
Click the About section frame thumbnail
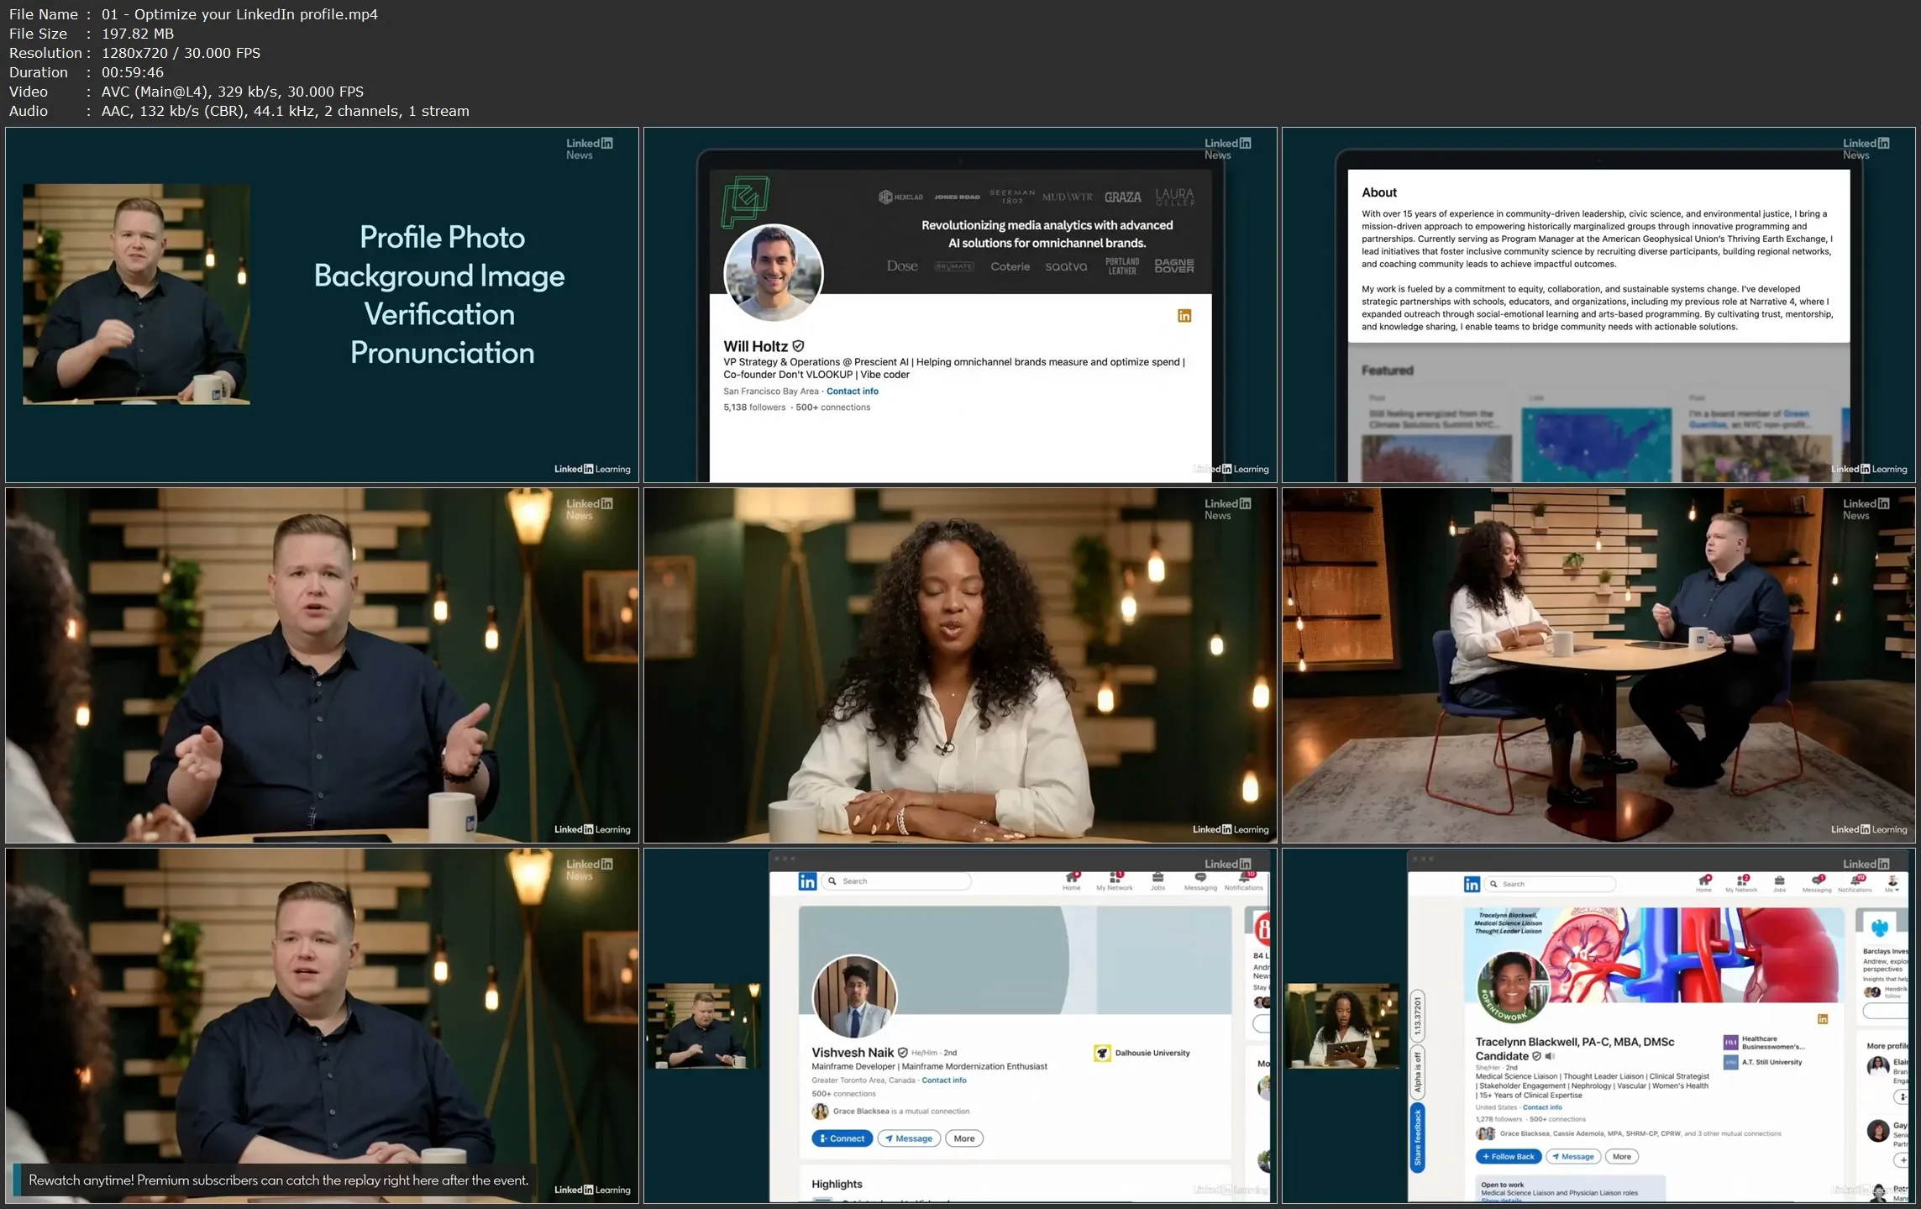click(x=1598, y=305)
